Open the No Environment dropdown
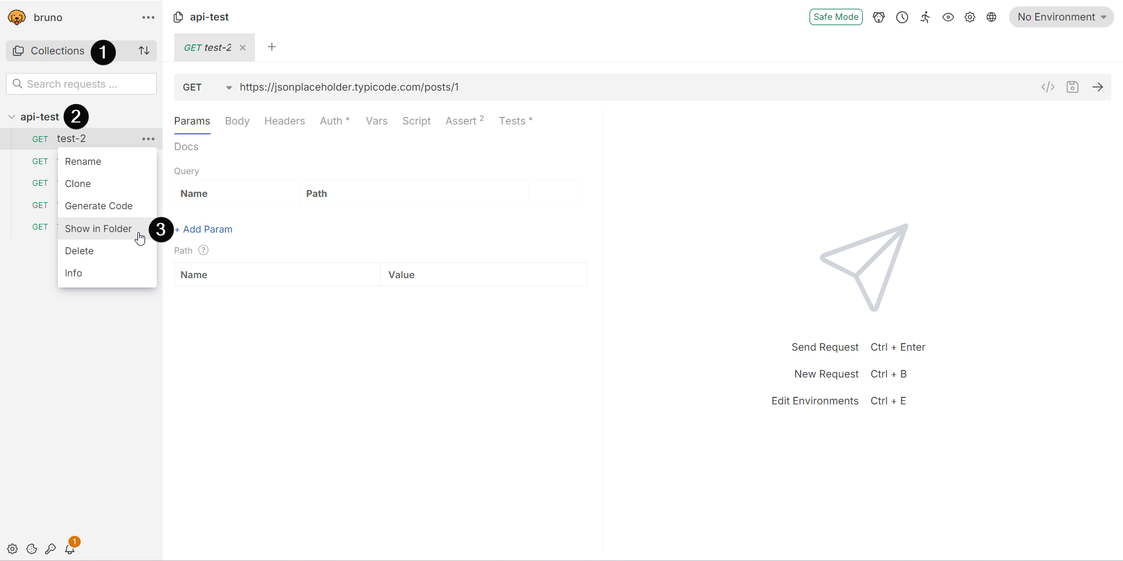Viewport: 1123px width, 561px height. pos(1061,17)
